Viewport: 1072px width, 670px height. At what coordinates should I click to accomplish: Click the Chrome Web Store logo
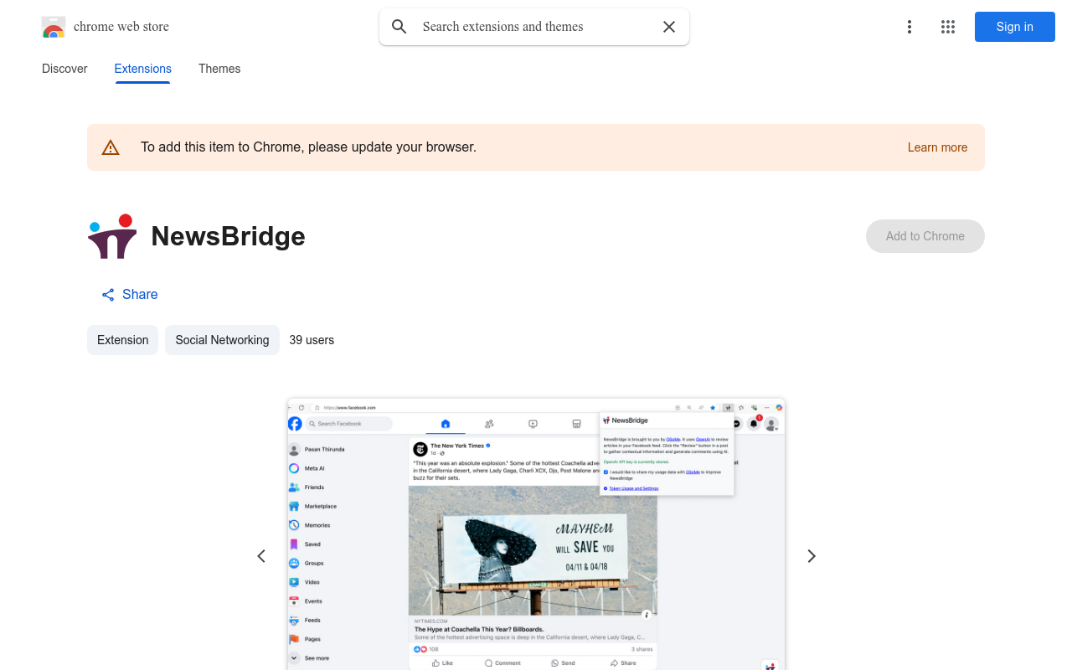(54, 27)
